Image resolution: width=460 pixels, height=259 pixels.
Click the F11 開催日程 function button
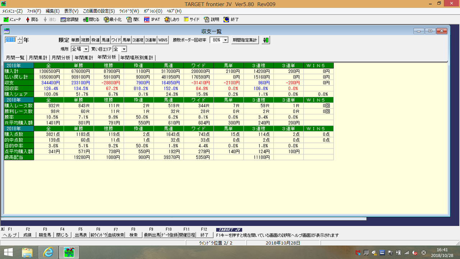point(187,235)
